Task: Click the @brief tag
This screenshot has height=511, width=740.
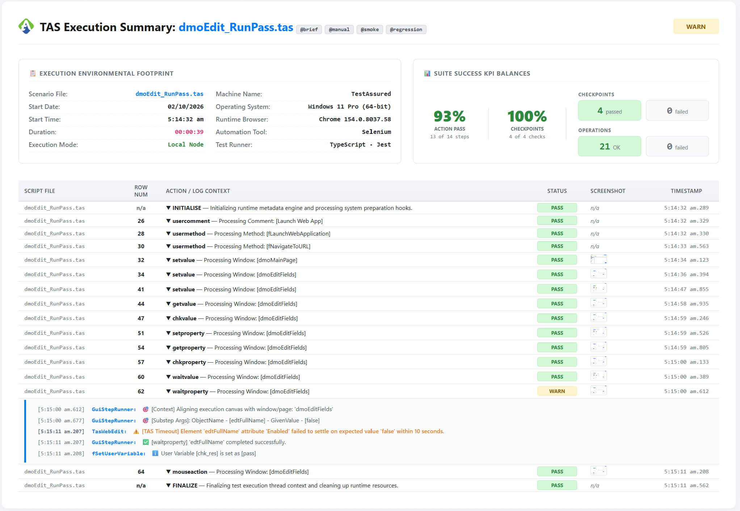Action: pos(309,29)
